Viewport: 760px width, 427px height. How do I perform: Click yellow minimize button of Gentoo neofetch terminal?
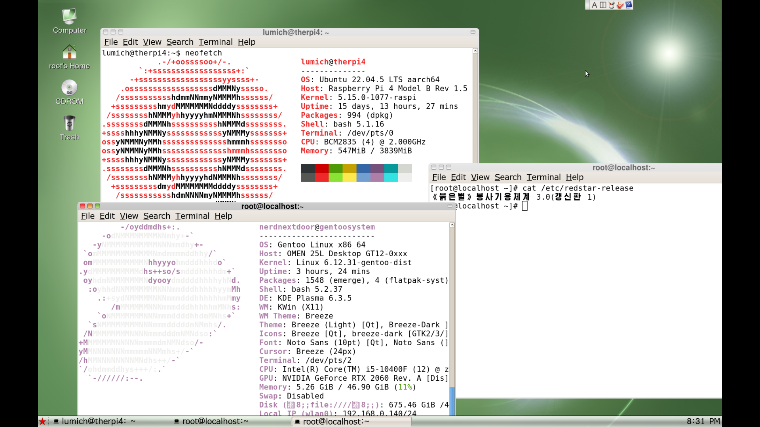[x=90, y=206]
